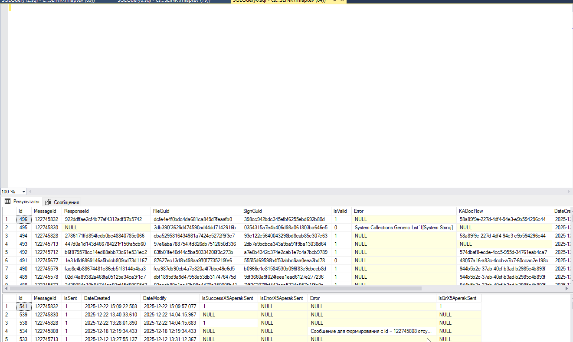Click the query editor horizontal scrollbar left arrow
The image size is (573, 342).
(x=30, y=192)
